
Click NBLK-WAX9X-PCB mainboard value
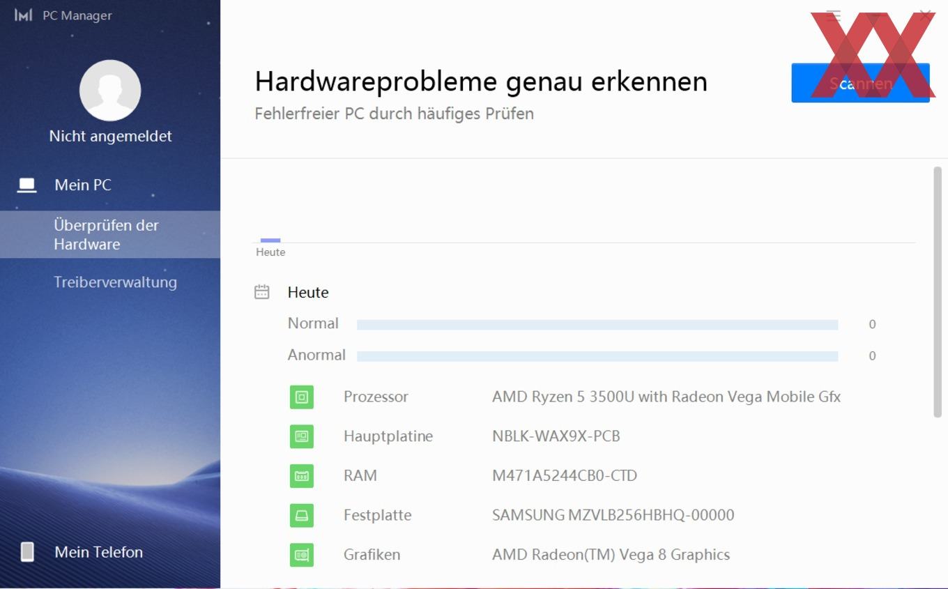tap(556, 436)
